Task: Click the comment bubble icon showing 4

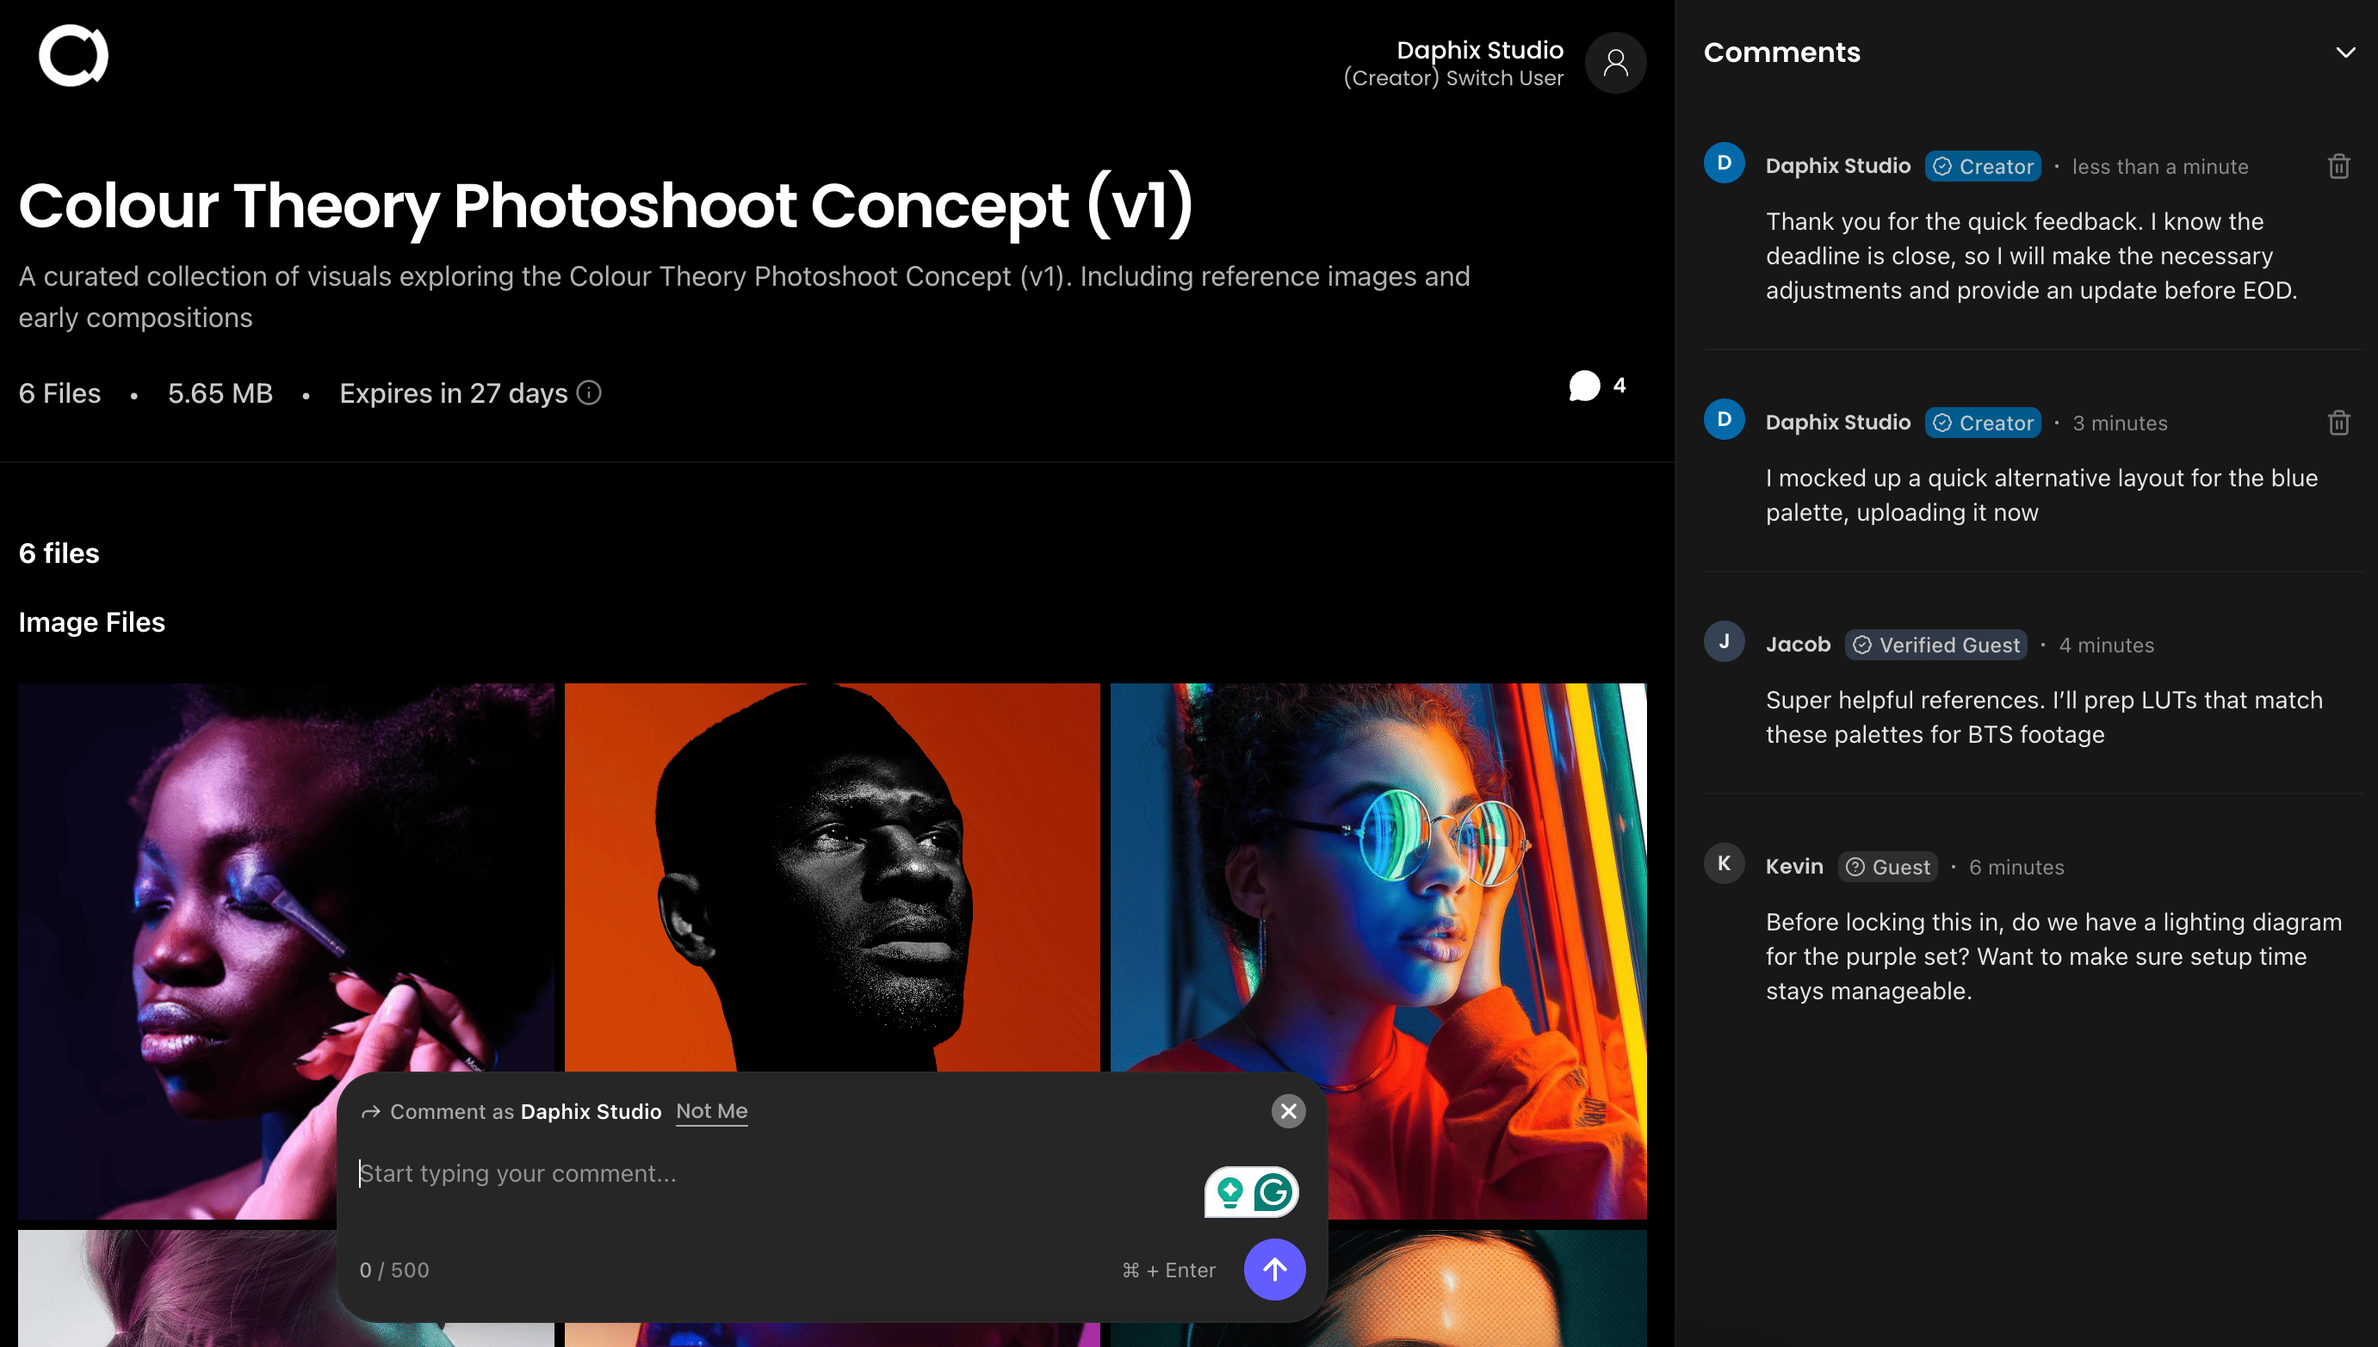Action: click(x=1584, y=386)
